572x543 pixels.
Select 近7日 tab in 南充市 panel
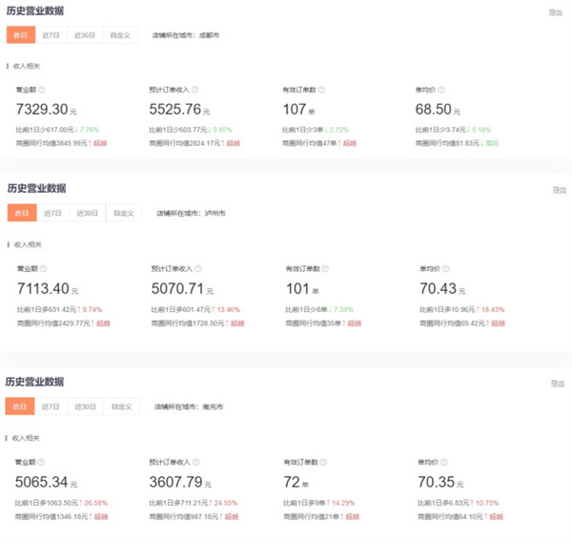[x=51, y=406]
